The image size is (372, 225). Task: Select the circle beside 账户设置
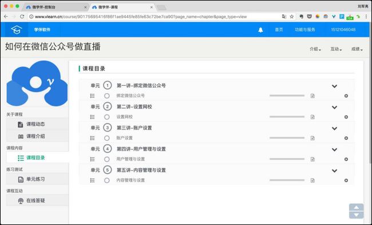click(x=107, y=138)
